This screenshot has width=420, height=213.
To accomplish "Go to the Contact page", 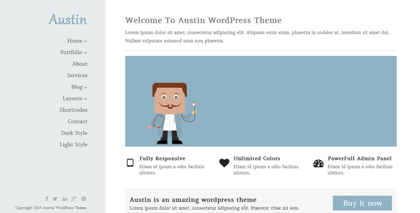I will [78, 121].
